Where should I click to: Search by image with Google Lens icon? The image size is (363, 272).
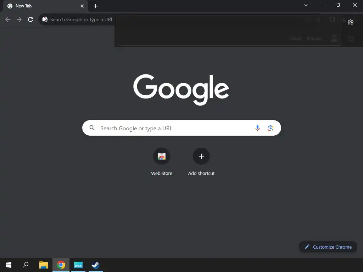point(270,128)
